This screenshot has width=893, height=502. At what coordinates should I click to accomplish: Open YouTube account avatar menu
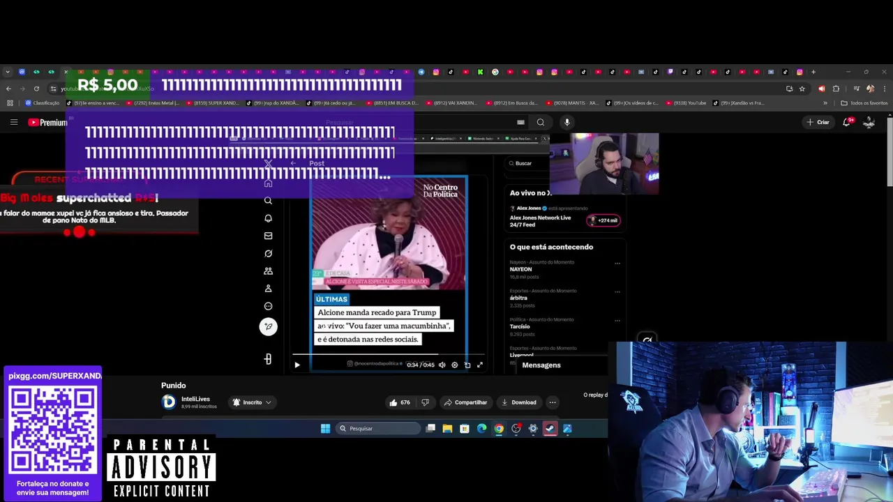tap(869, 122)
